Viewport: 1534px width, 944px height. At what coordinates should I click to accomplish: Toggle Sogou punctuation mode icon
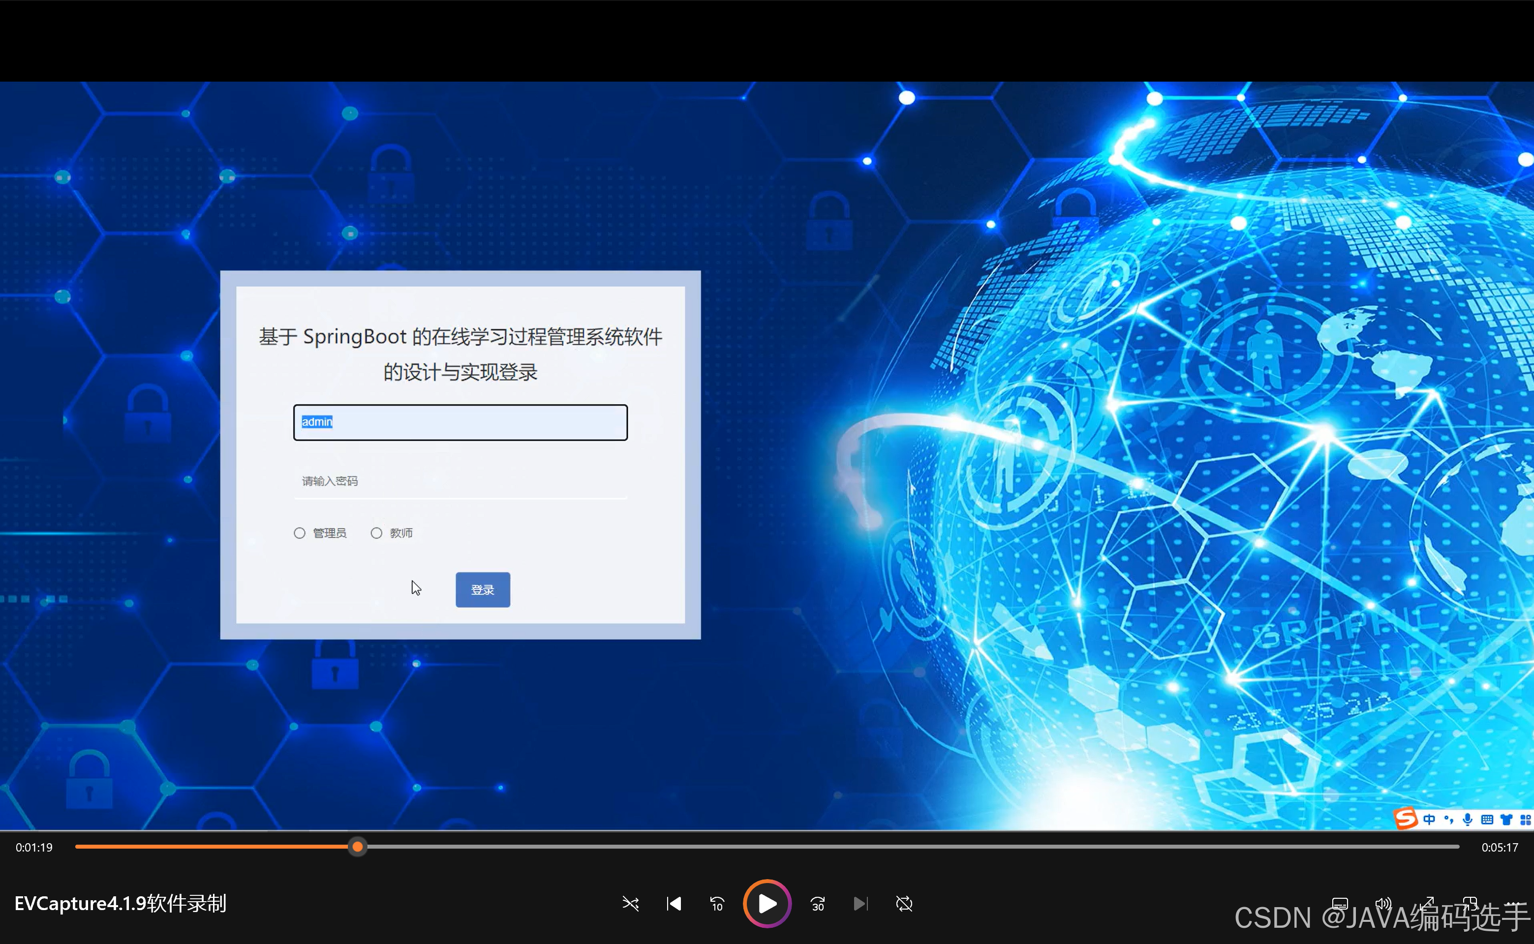pyautogui.click(x=1448, y=819)
